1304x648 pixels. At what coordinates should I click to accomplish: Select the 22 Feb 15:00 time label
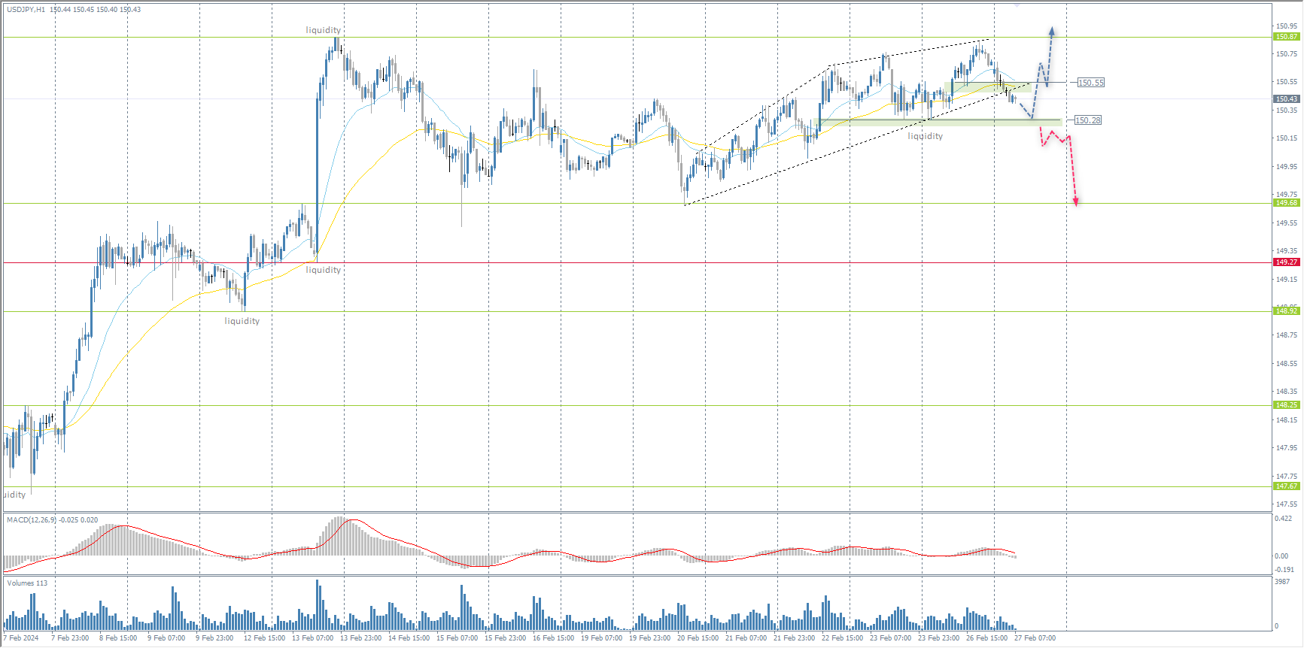pos(842,638)
